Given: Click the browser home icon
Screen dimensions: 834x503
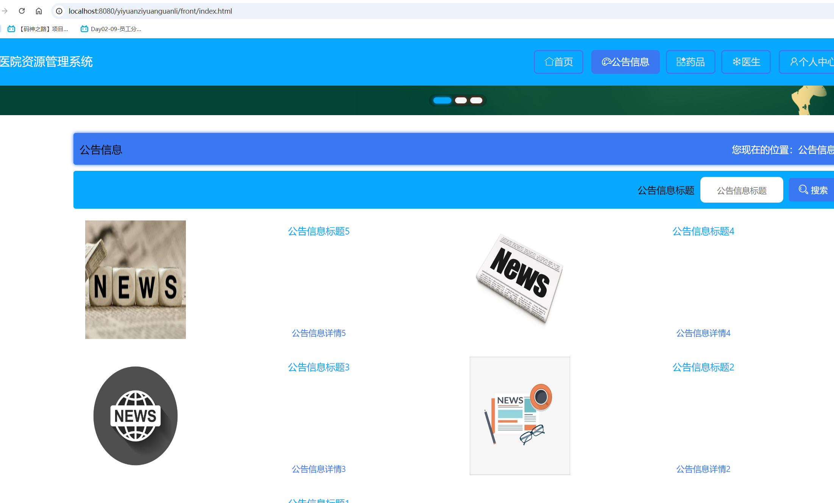Looking at the screenshot, I should [39, 11].
